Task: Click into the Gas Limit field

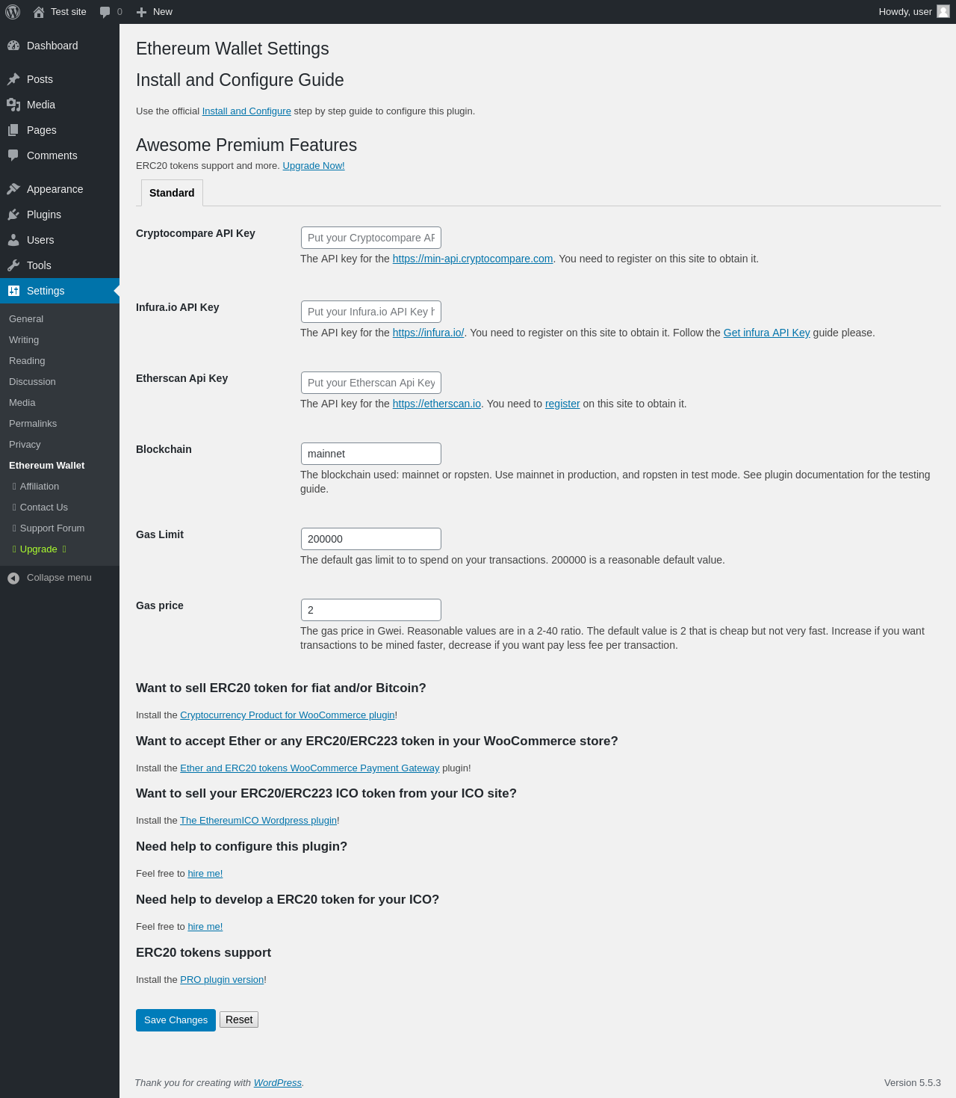Action: tap(371, 539)
